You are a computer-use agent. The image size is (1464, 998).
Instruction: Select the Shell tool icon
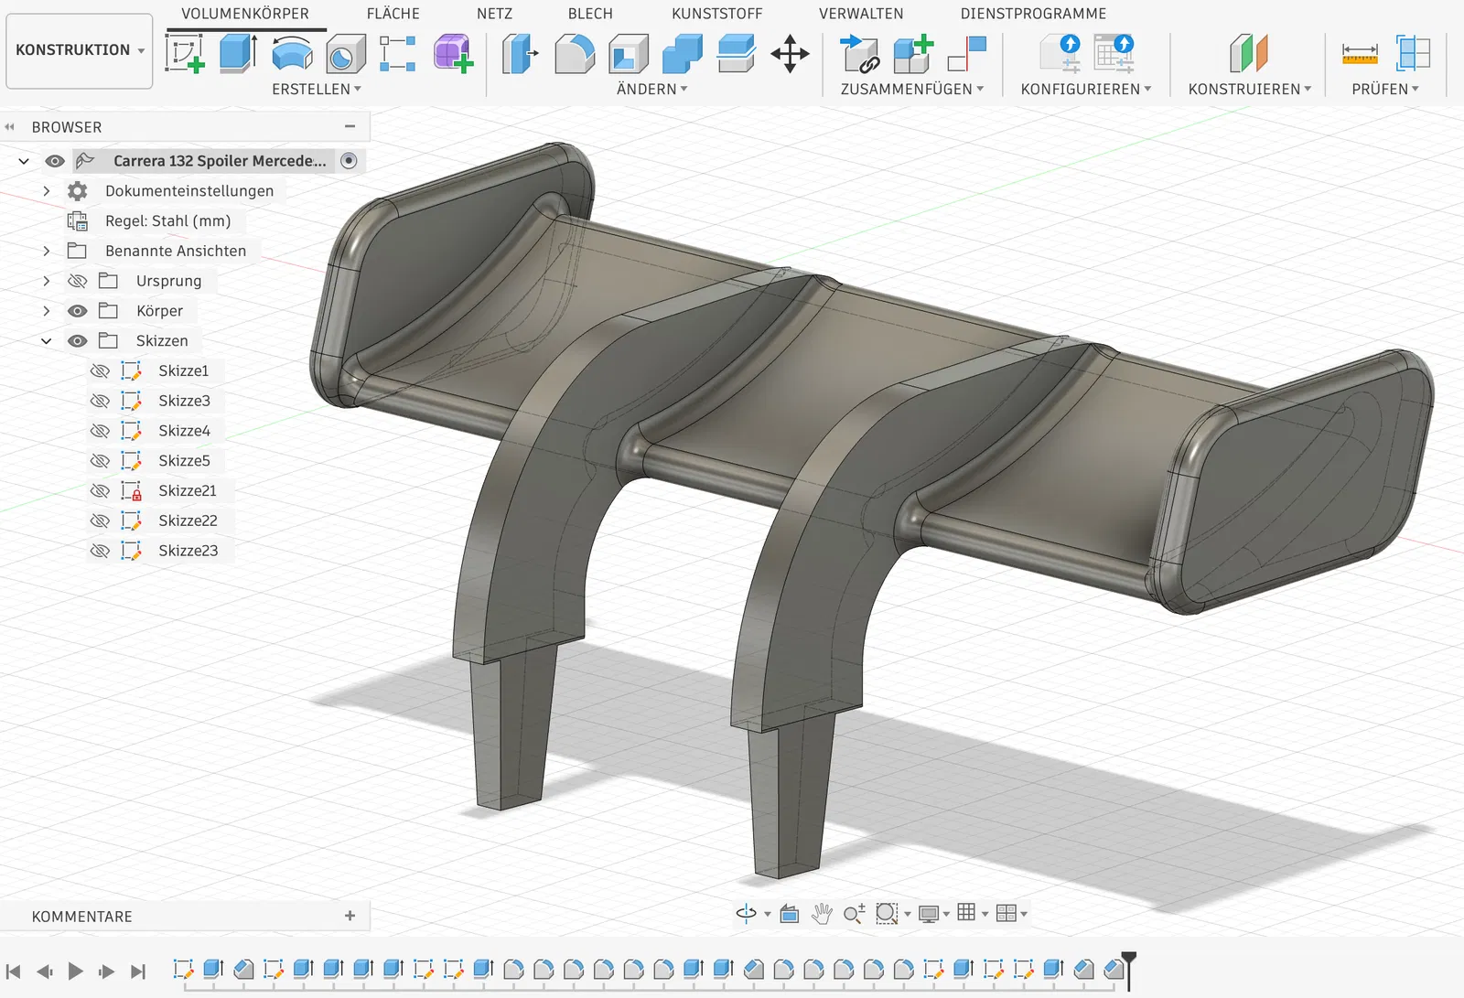pos(629,53)
